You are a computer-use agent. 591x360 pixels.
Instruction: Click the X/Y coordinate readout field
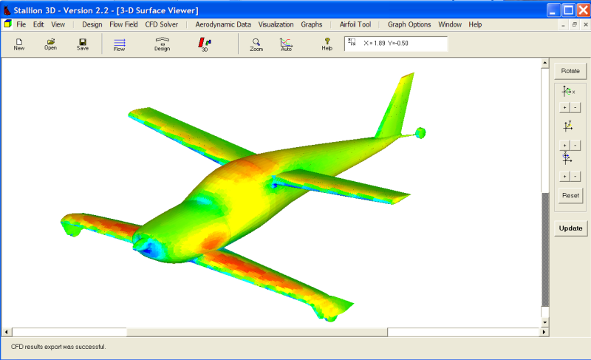pyautogui.click(x=396, y=44)
